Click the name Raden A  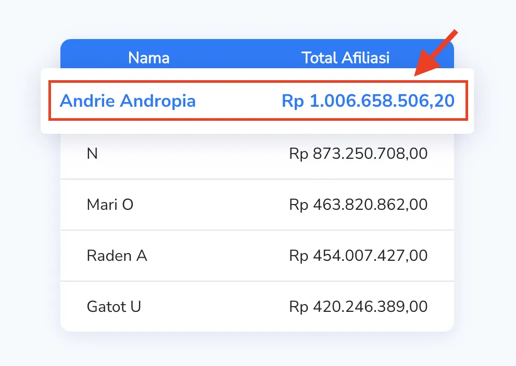click(x=117, y=256)
